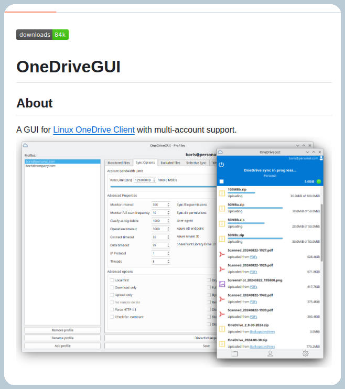The image size is (345, 389).
Task: Open the profiles person icon in bottom bar
Action: click(x=270, y=353)
